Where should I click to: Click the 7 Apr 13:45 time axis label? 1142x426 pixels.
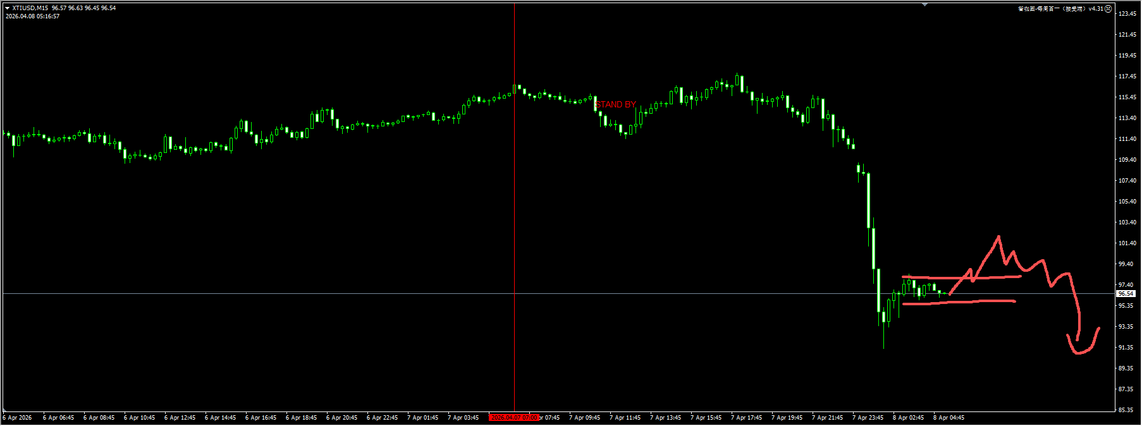click(x=665, y=418)
